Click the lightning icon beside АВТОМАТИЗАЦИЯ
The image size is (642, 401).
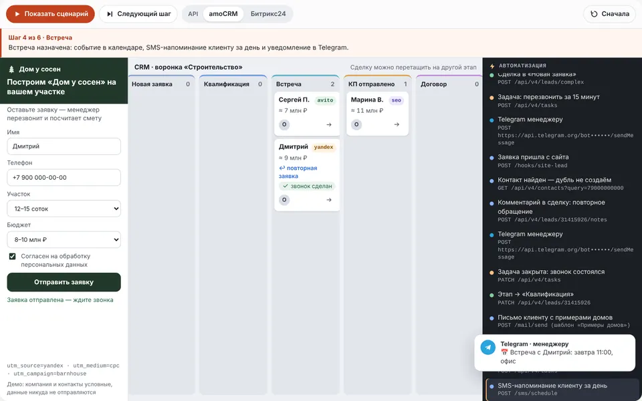point(492,65)
